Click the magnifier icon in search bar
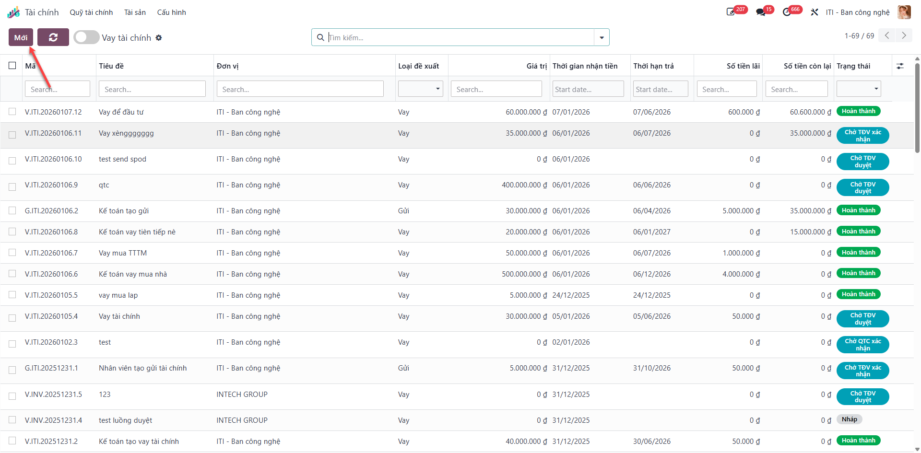 click(x=320, y=37)
